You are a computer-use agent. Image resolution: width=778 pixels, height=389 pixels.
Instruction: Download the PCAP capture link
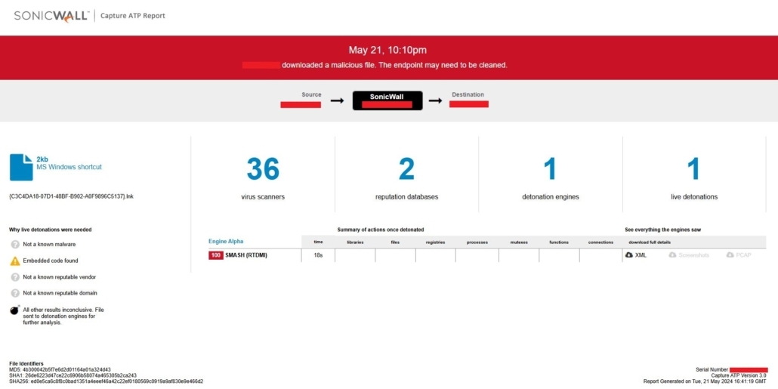743,255
